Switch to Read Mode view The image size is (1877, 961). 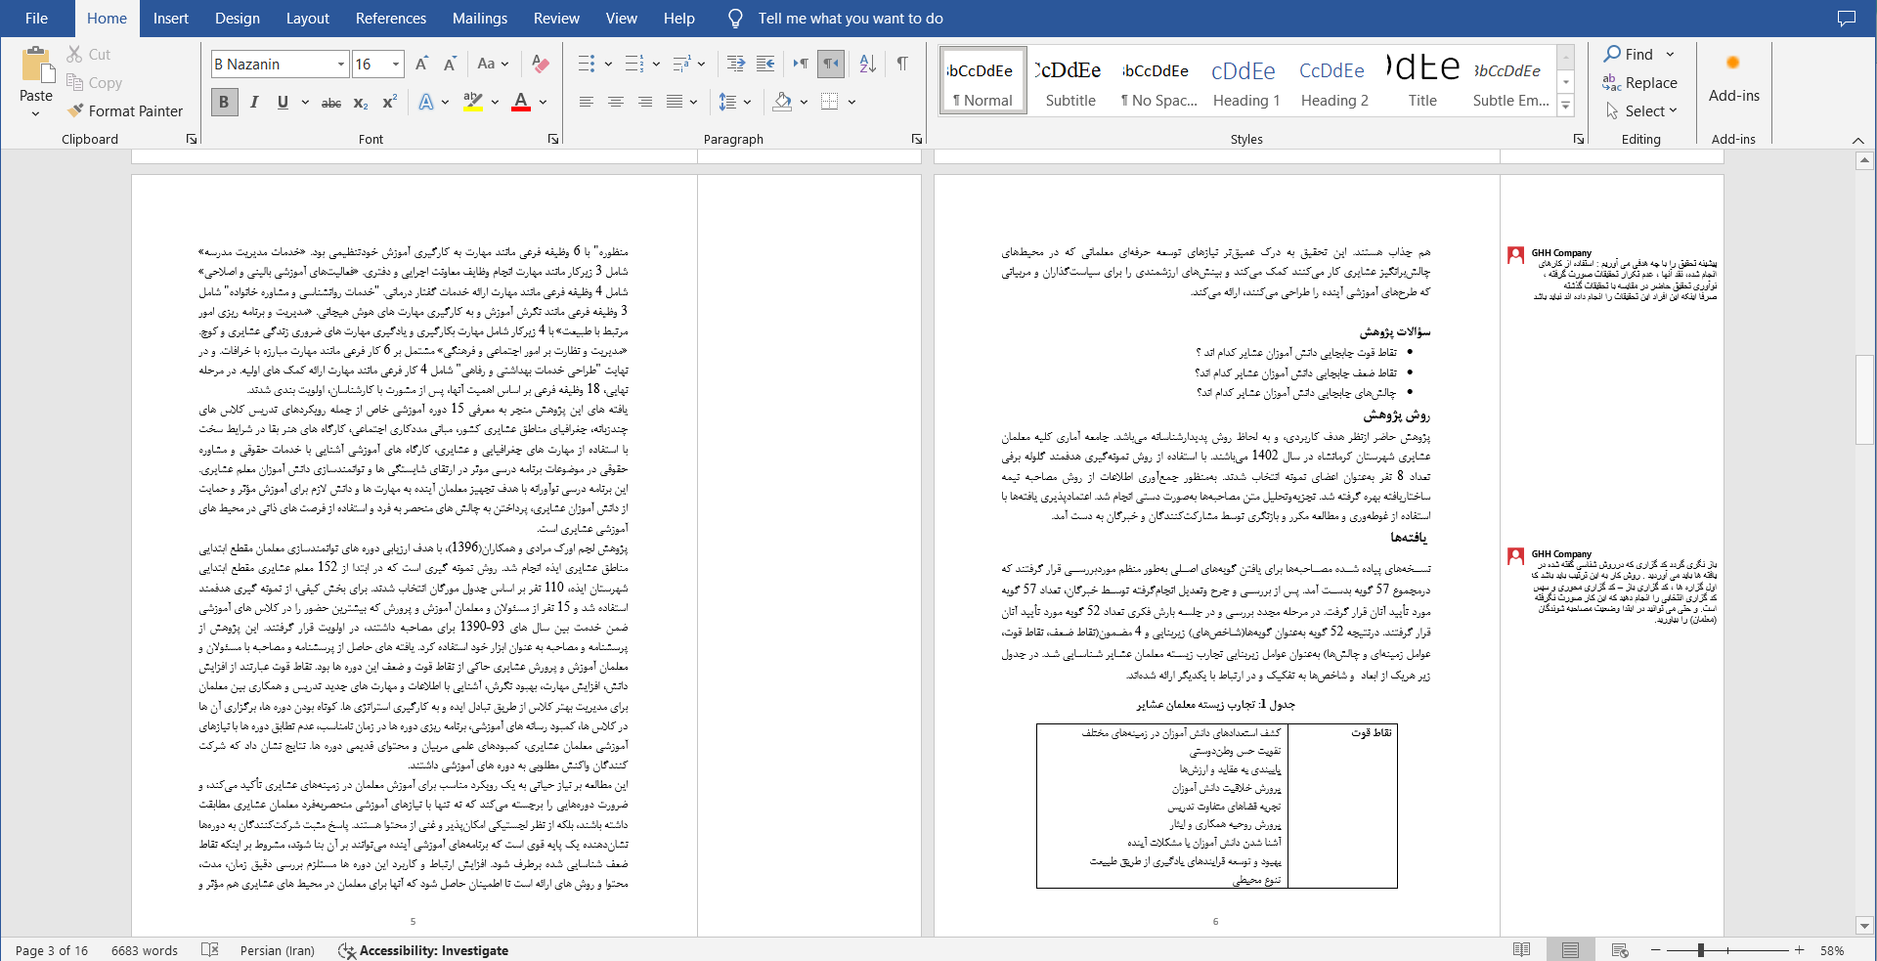click(1521, 950)
